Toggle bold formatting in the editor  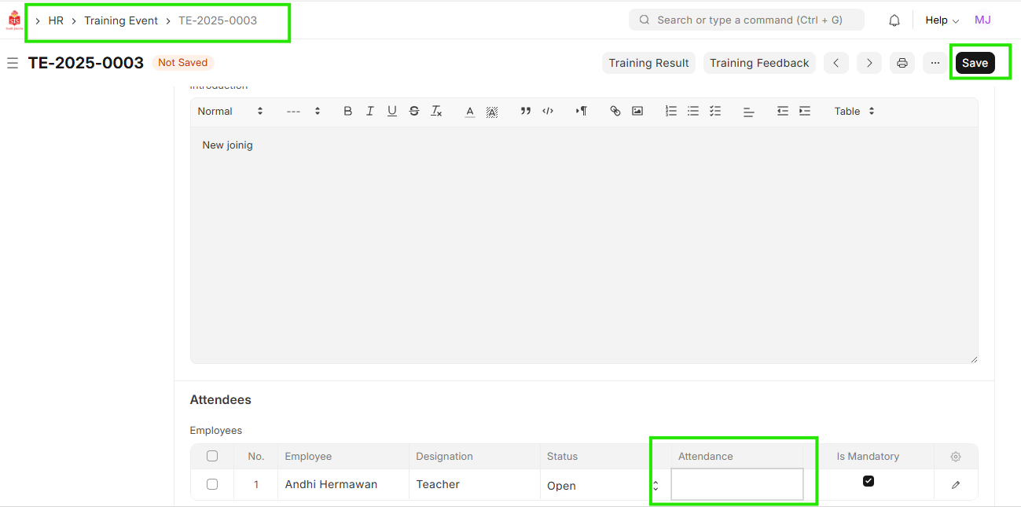347,112
